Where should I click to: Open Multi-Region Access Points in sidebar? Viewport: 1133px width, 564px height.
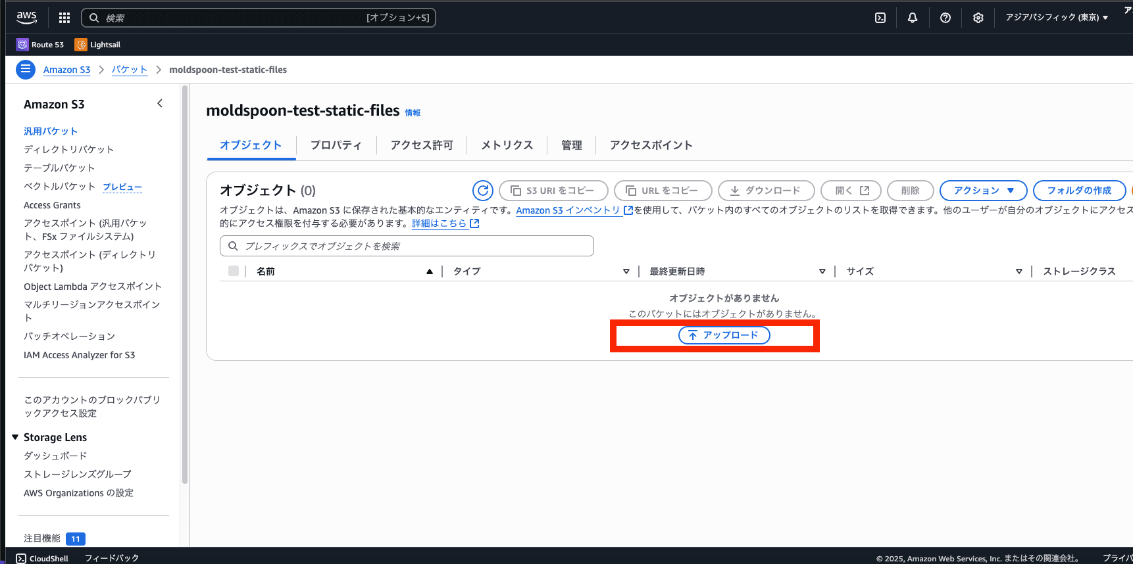91,311
